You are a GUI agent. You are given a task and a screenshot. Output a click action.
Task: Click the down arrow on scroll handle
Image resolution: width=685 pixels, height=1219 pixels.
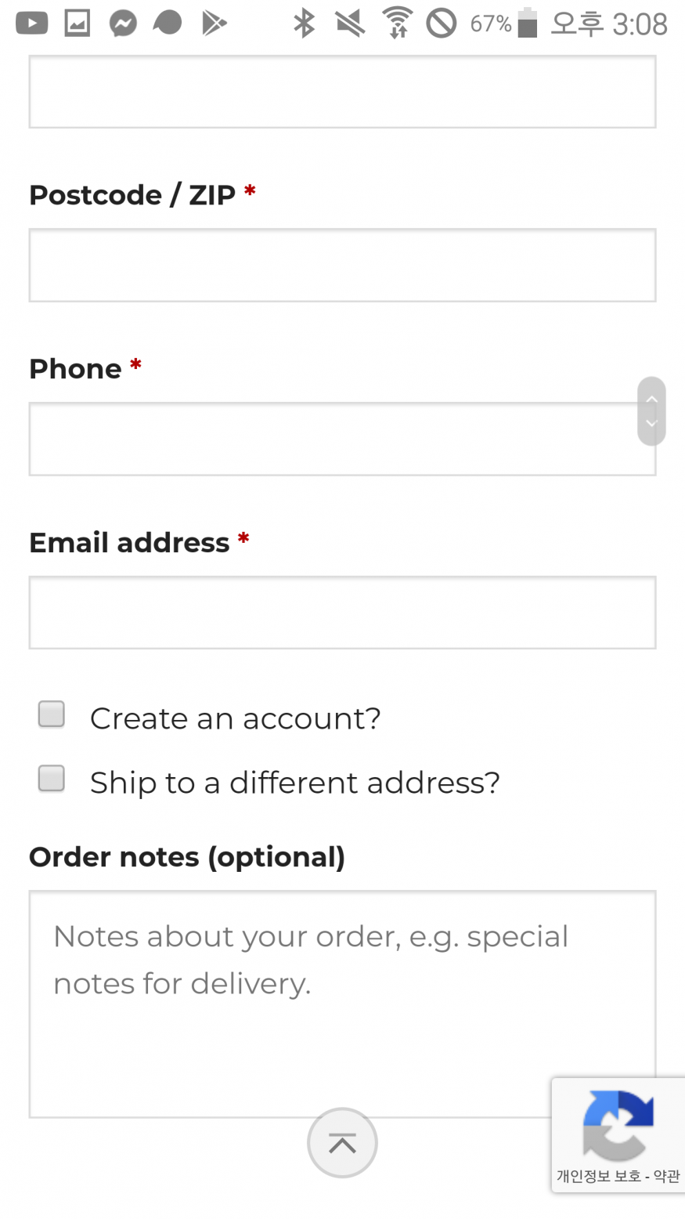click(x=651, y=424)
